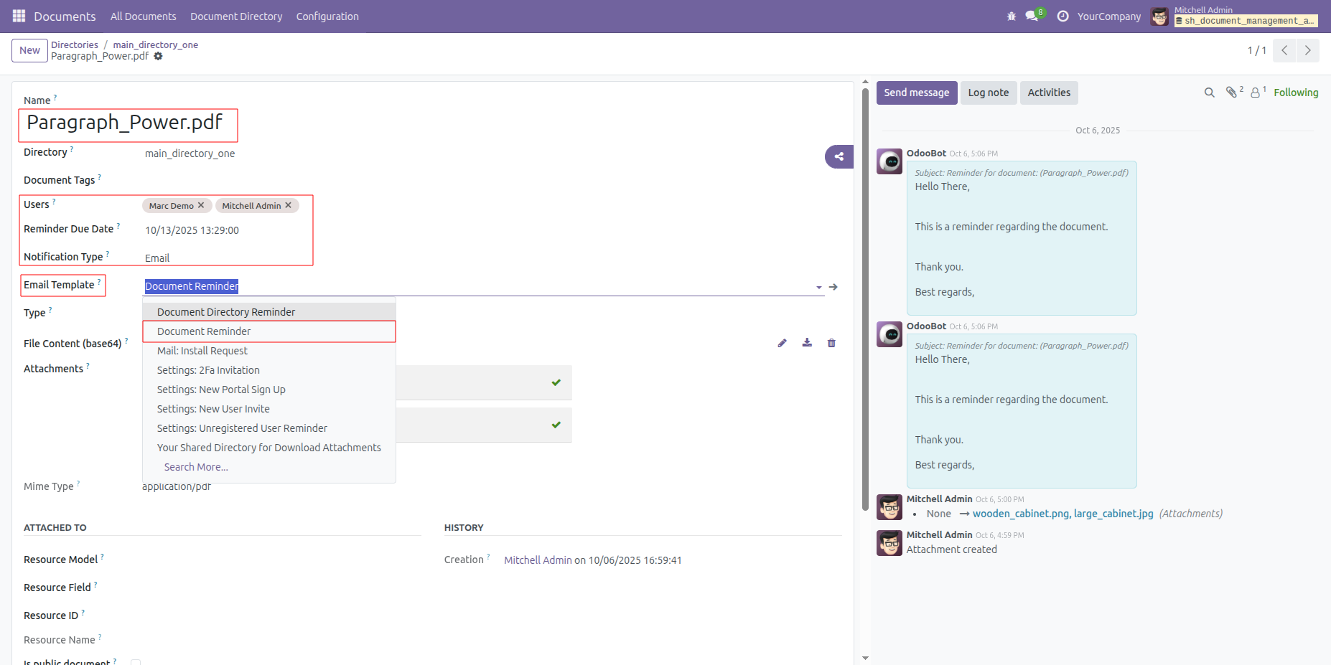
Task: Click Send message button
Action: pos(917,93)
